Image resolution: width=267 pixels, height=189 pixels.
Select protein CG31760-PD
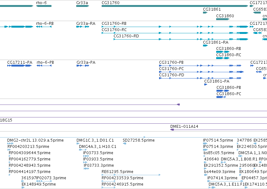200,78
